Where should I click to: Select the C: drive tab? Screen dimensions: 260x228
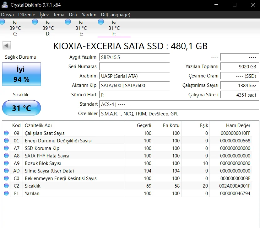(15, 28)
